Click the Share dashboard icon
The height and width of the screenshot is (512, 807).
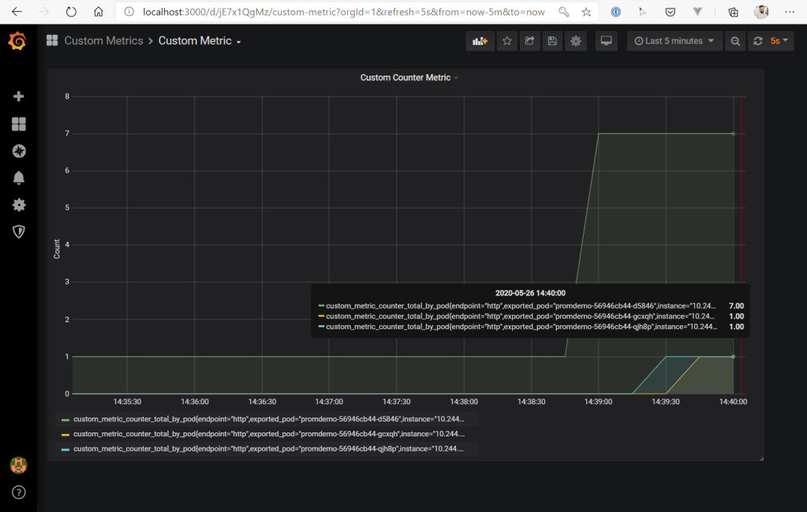530,41
